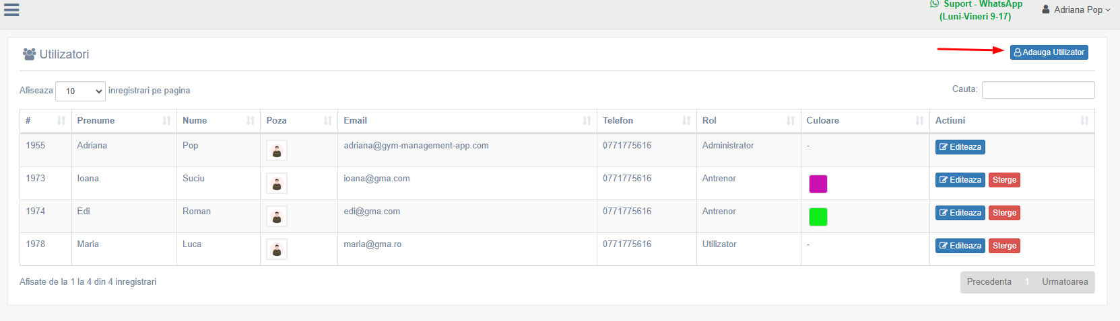
Task: Sort by Telefon column sort icon
Action: tap(686, 121)
